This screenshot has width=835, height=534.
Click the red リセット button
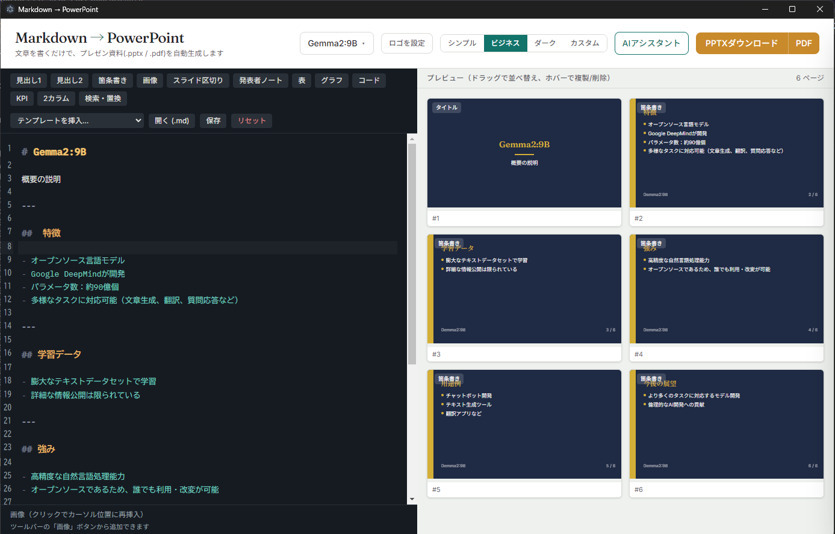[x=252, y=121]
